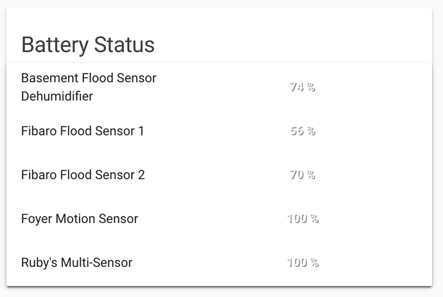Open Foyer Motion Sensor details
This screenshot has height=297, width=443.
click(80, 219)
